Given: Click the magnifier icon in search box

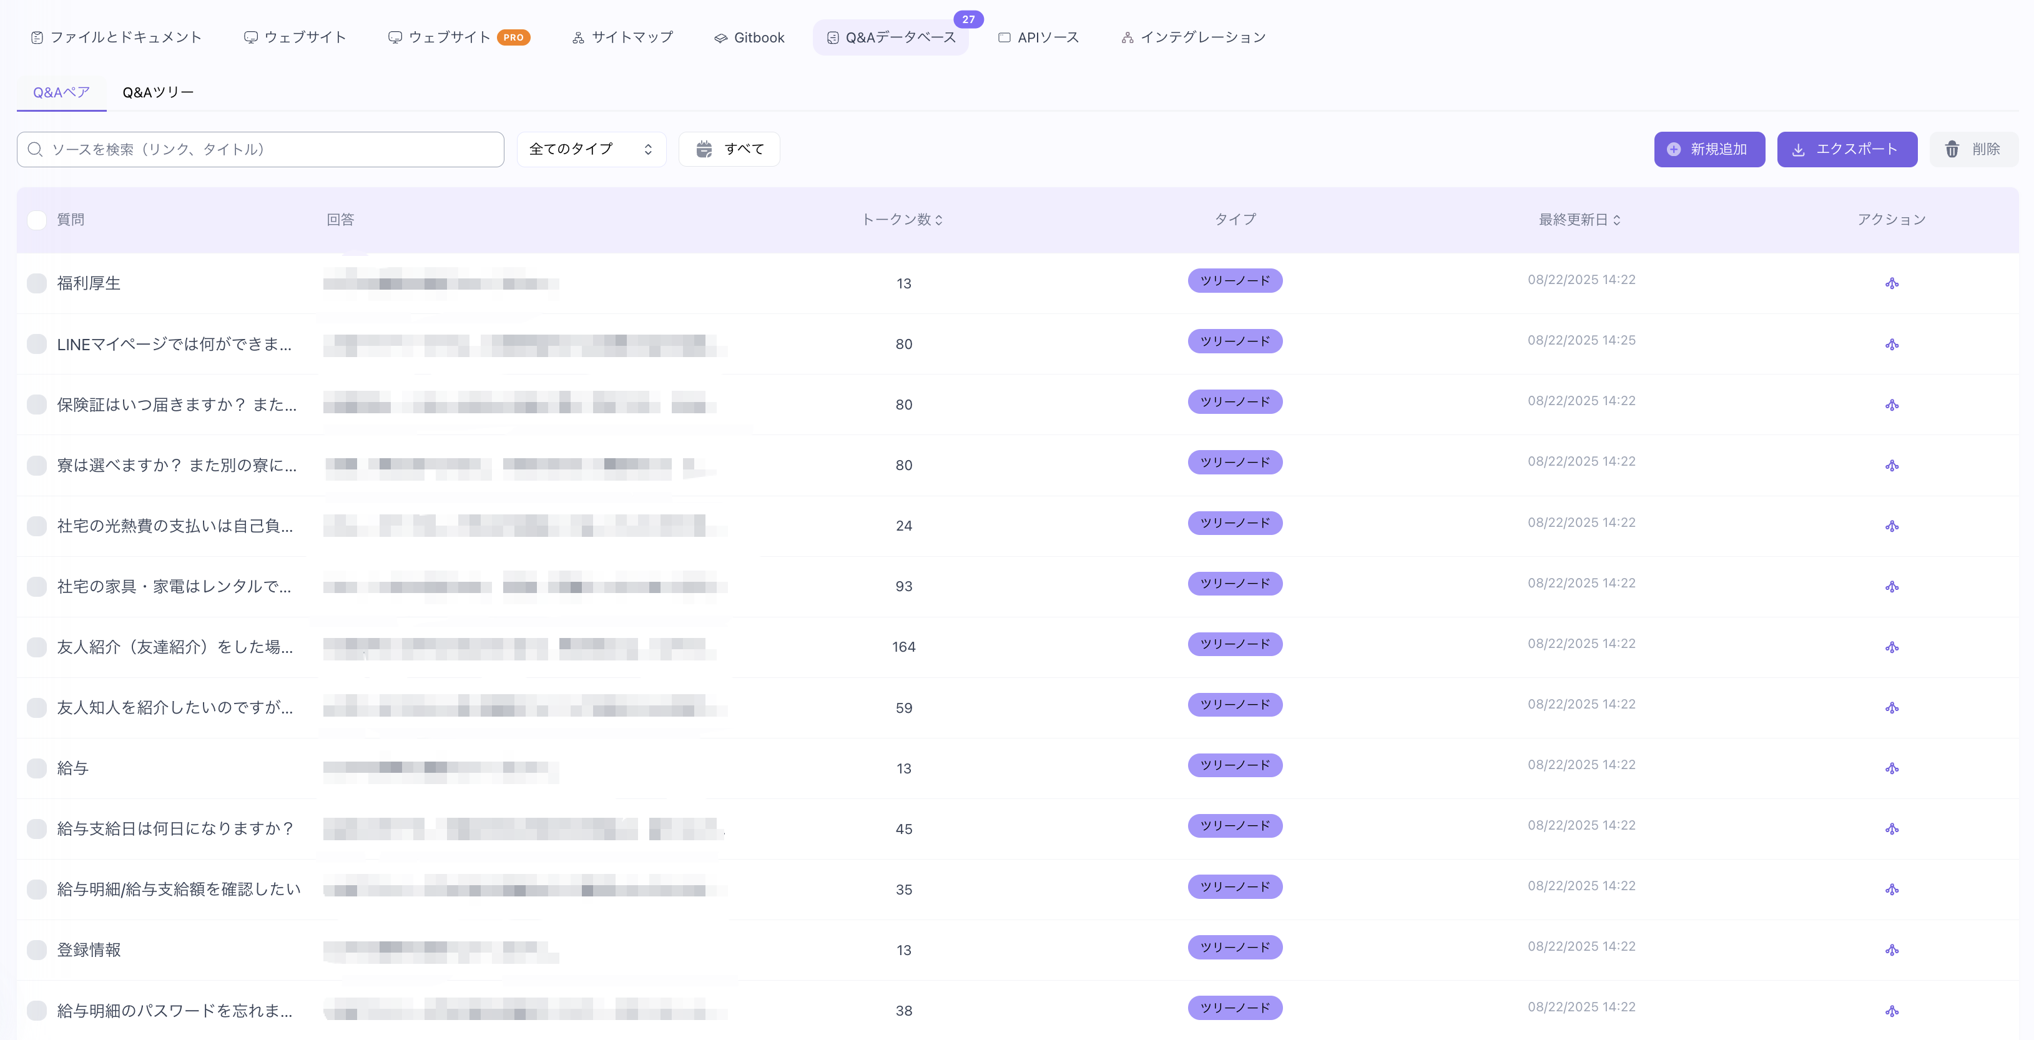Looking at the screenshot, I should (35, 149).
